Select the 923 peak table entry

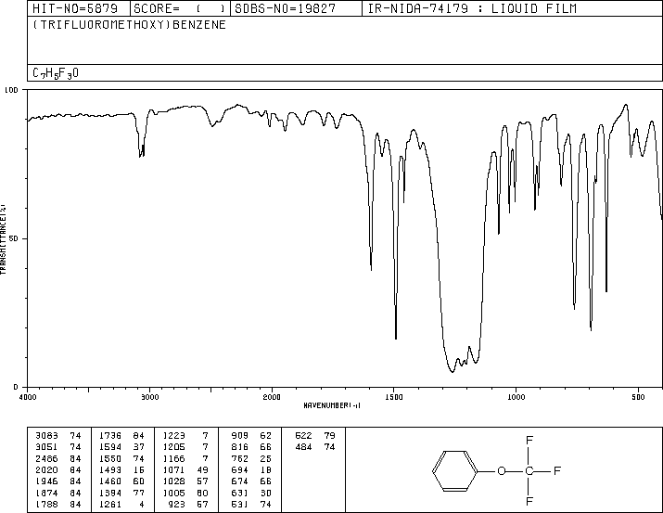point(188,504)
